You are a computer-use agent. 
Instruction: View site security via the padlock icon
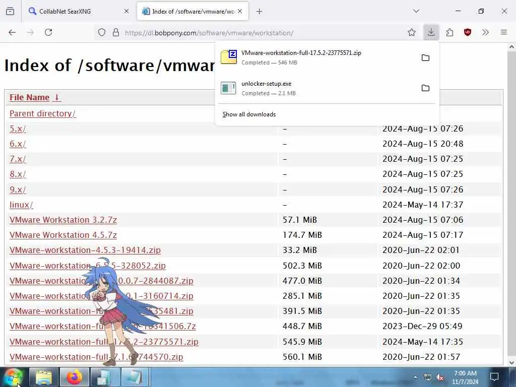pyautogui.click(x=116, y=33)
